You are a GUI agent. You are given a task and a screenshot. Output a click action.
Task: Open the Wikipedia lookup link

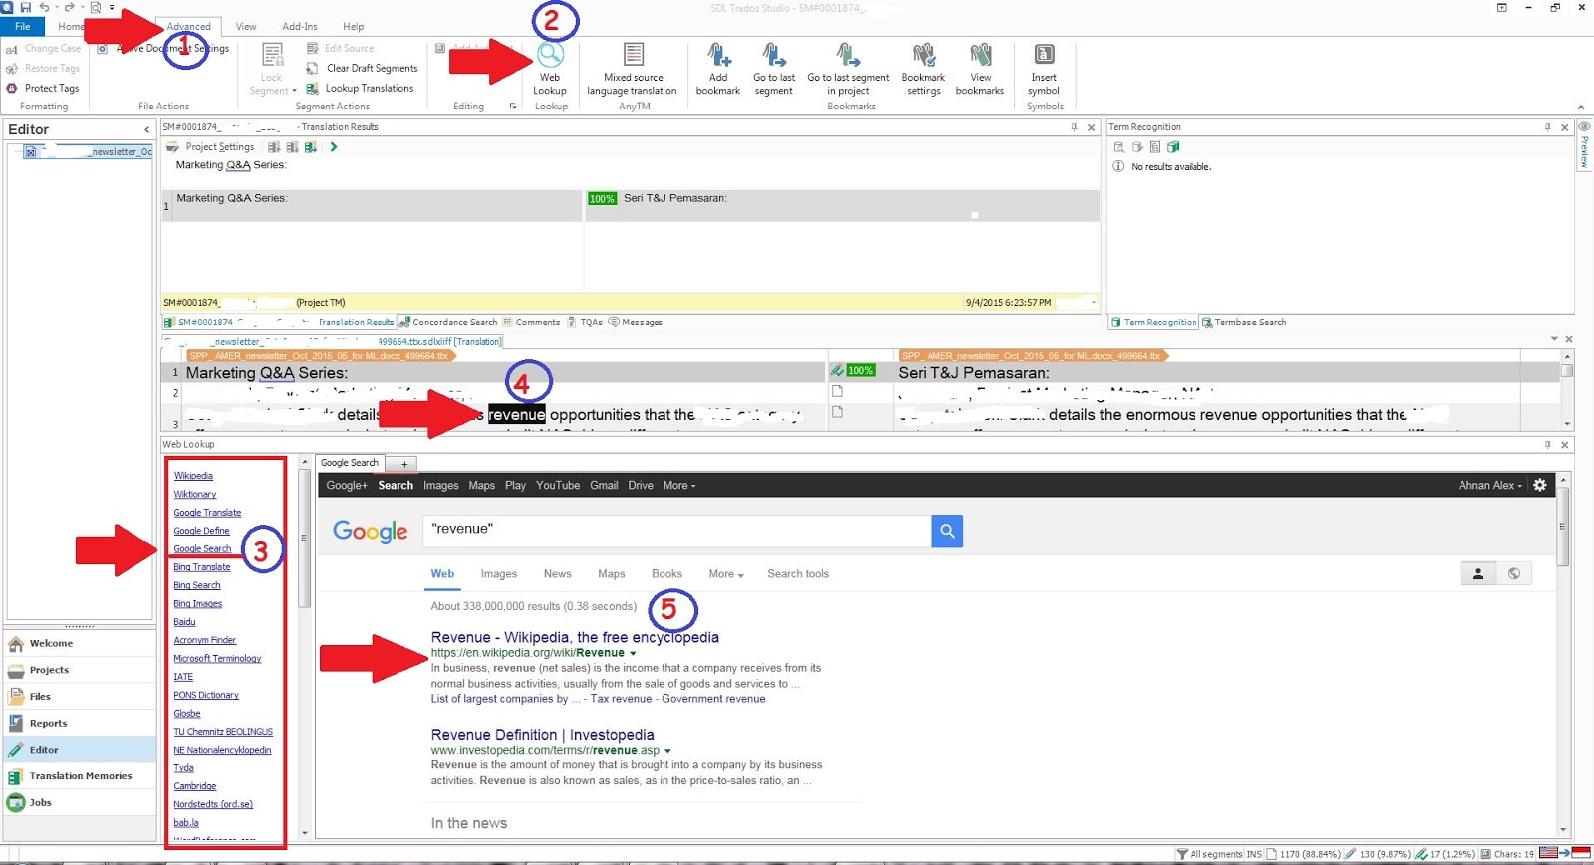[x=193, y=476]
